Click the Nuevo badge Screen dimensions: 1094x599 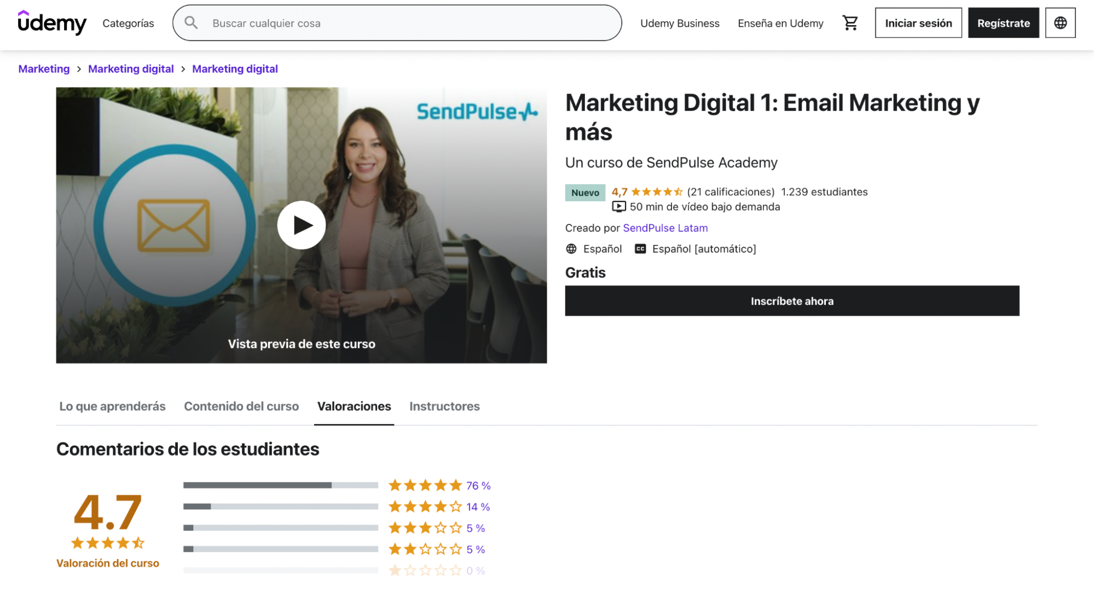click(585, 193)
